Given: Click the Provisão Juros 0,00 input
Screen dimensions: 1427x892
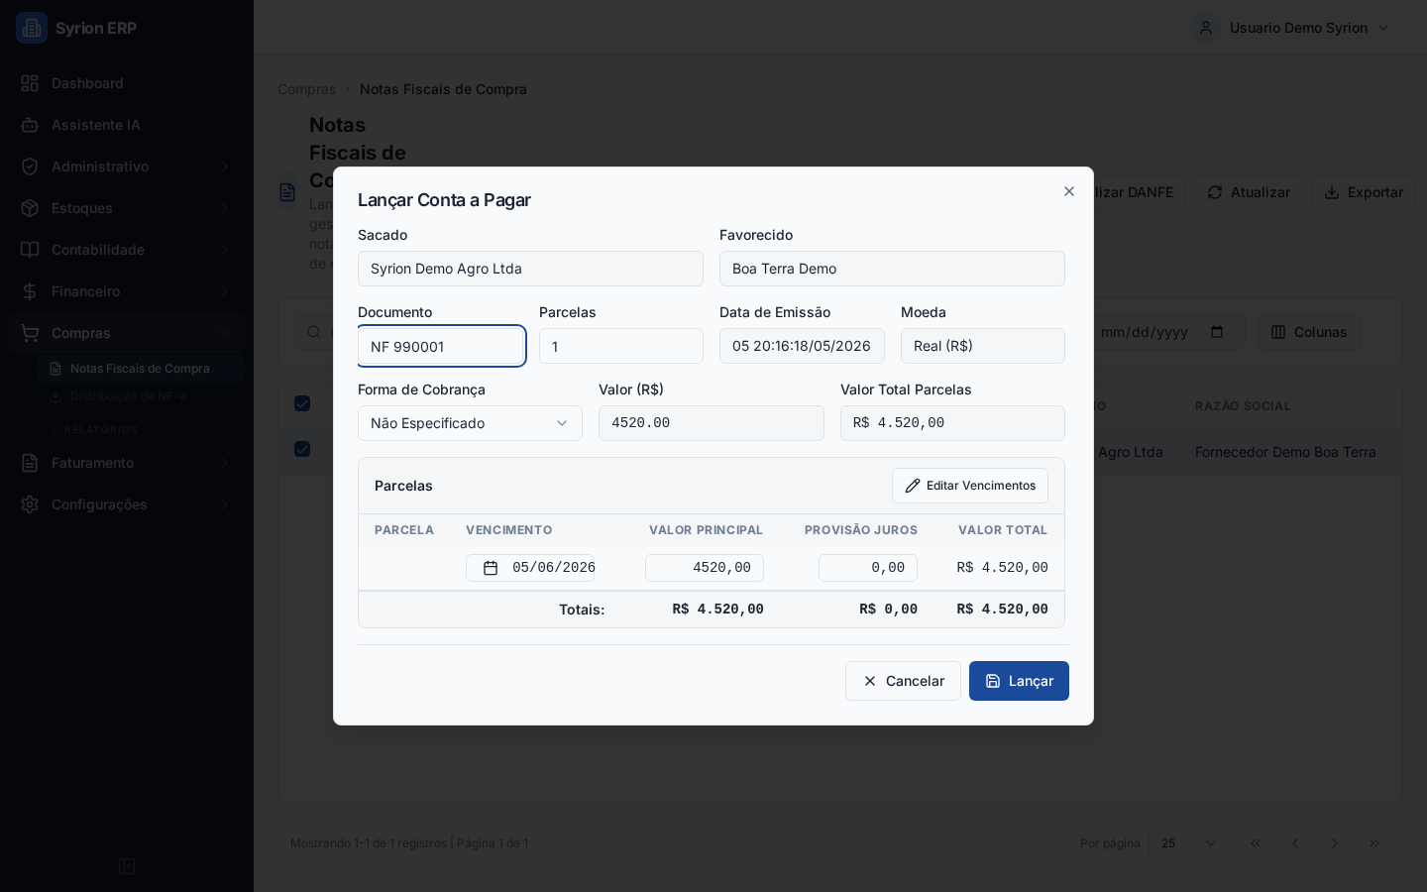Looking at the screenshot, I should pos(868,568).
